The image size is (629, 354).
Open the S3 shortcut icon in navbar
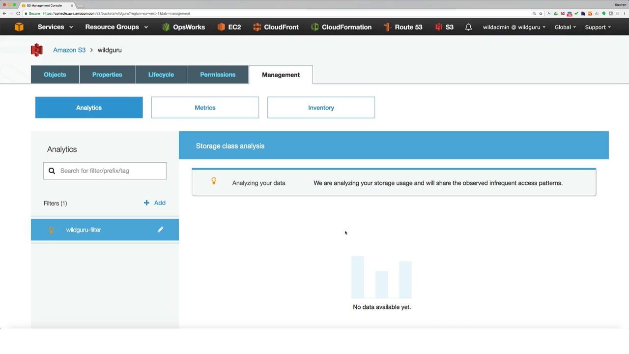tap(438, 27)
